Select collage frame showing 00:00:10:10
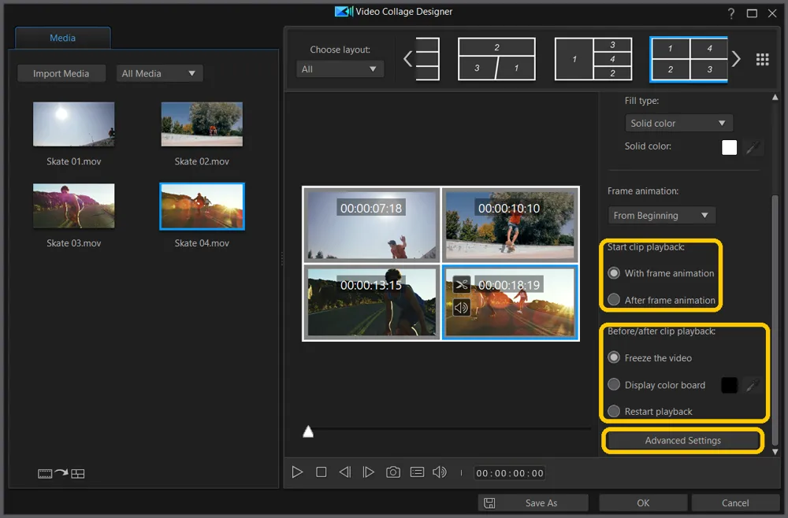 coord(510,225)
